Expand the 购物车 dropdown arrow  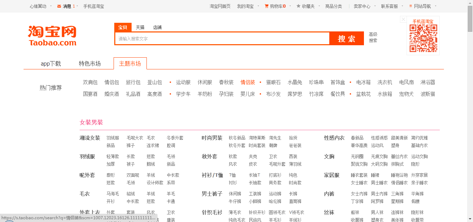[x=290, y=6]
